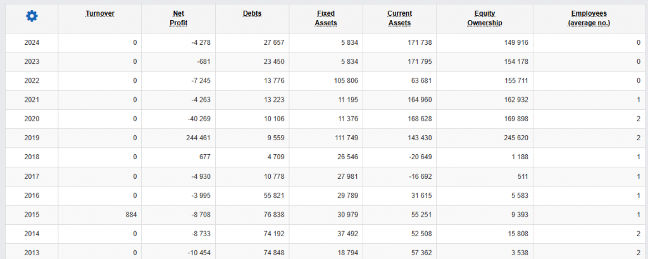
Task: Click the Employees (average no.) header
Action: [x=589, y=18]
